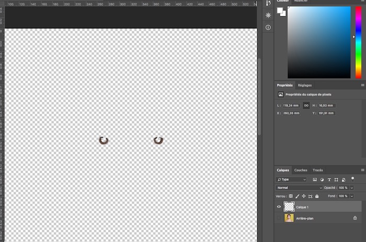Open the History panel icon
The image size is (366, 242).
tap(268, 3)
